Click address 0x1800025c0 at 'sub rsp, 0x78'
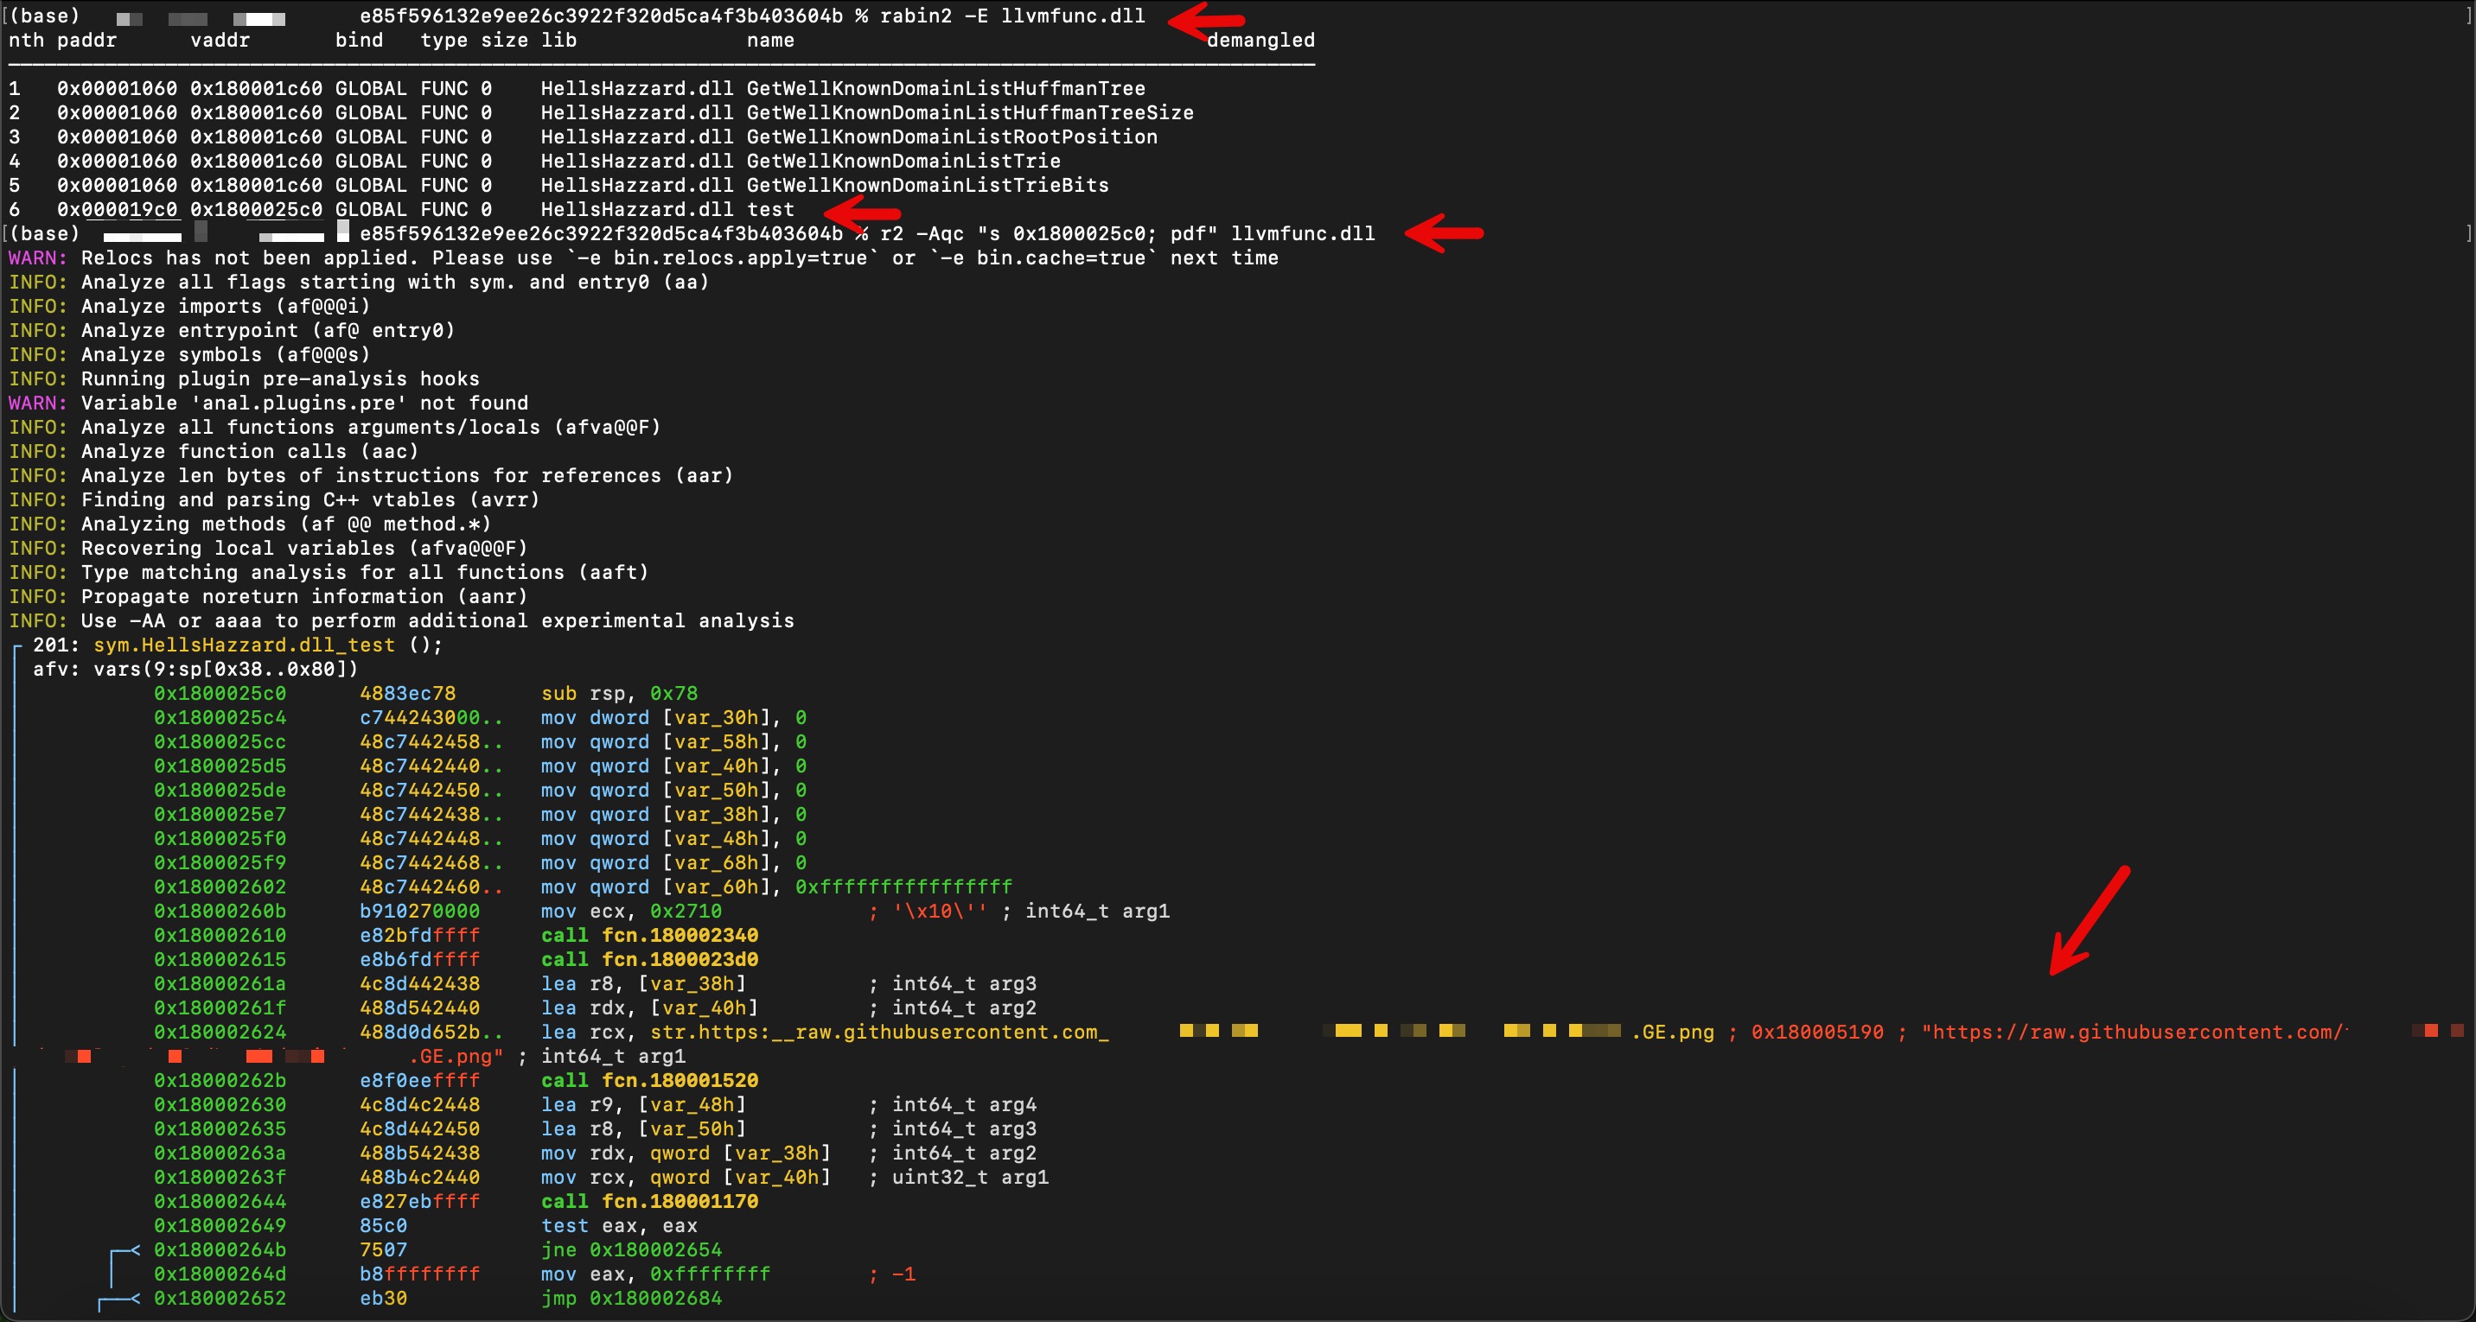The width and height of the screenshot is (2476, 1322). [x=220, y=694]
